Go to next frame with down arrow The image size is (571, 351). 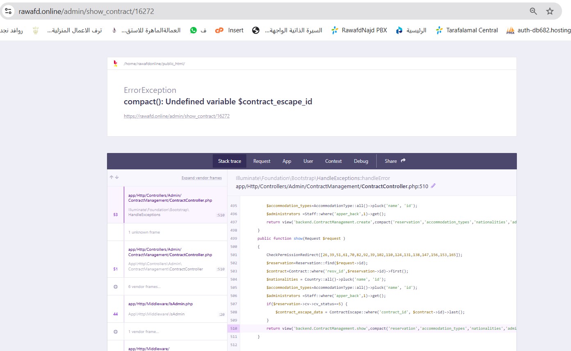(x=117, y=178)
